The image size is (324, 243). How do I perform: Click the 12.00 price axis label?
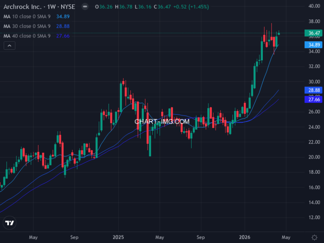314,217
